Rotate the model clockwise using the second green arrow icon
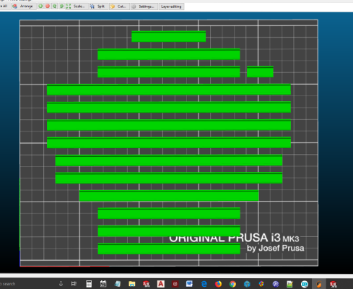The height and width of the screenshot is (289, 353). click(x=61, y=7)
